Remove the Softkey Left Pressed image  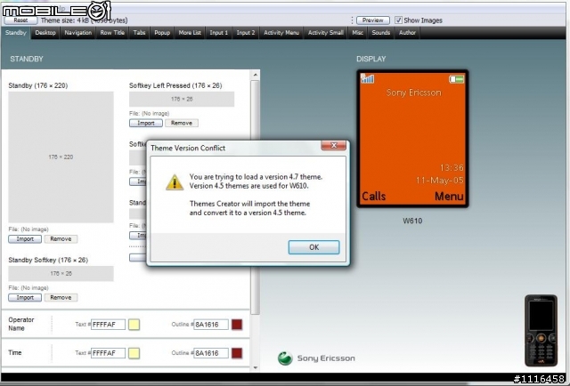[182, 123]
